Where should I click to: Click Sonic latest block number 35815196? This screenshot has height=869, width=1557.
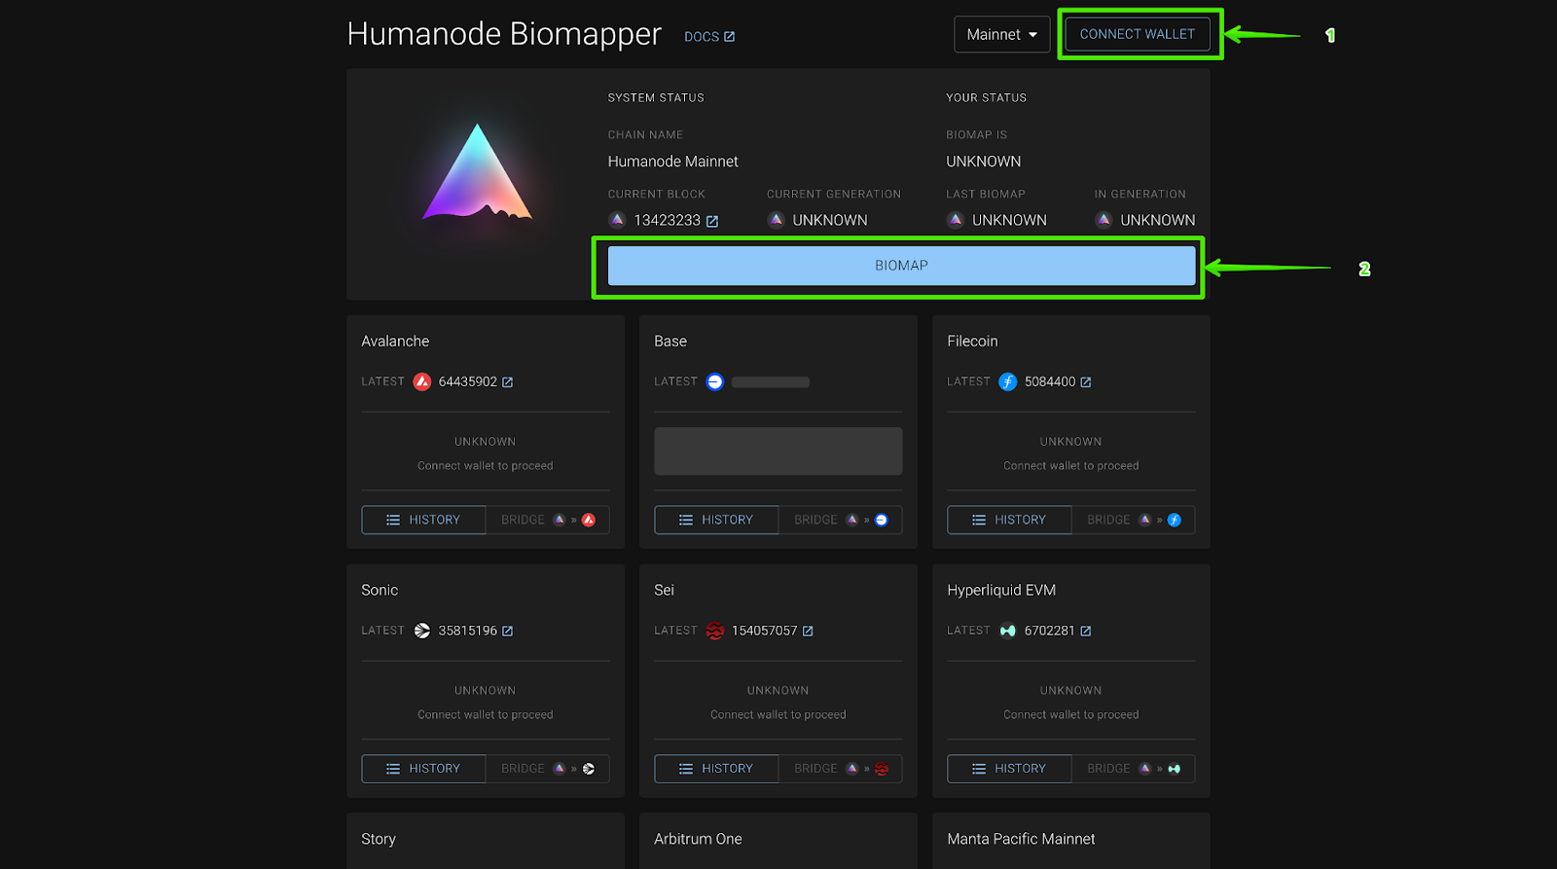467,631
